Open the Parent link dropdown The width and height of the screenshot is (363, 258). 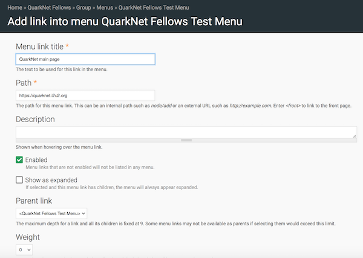tap(51, 213)
